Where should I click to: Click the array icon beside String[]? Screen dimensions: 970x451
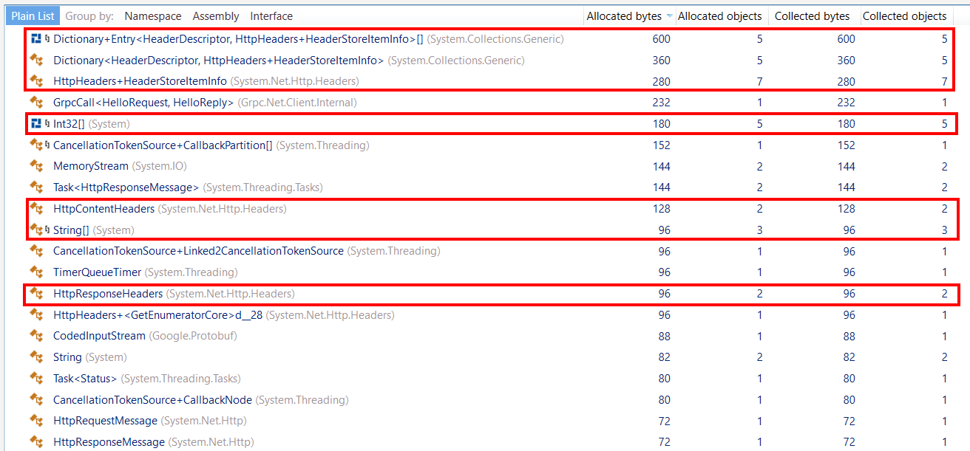35,230
